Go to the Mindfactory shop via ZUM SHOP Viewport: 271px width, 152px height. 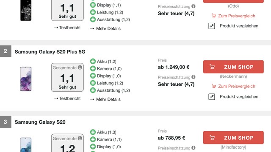click(233, 138)
